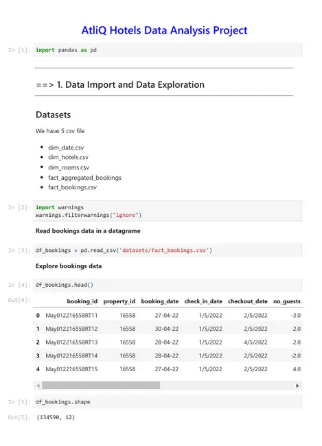322x446 pixels.
Task: Click the In [1] cell prompt
Action: tap(19, 50)
